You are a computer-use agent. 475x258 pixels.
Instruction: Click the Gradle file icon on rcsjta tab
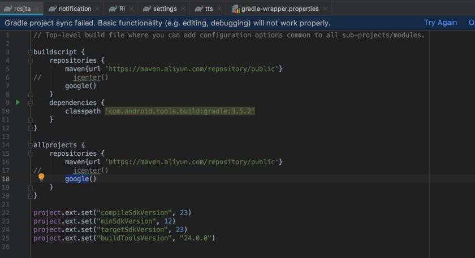pyautogui.click(x=8, y=9)
